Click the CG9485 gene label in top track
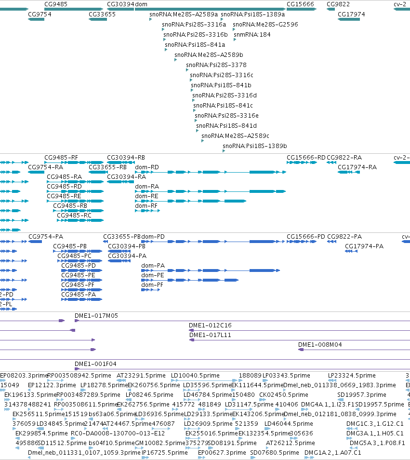The image size is (410, 460). (56, 4)
